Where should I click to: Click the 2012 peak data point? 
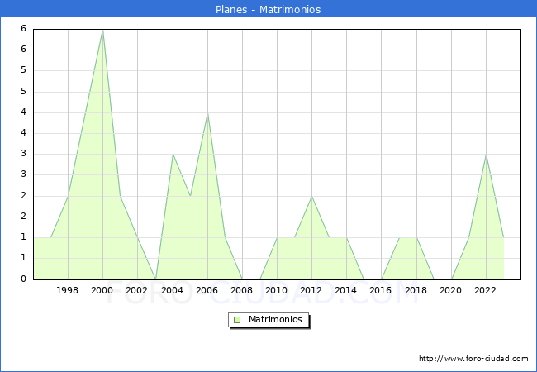(x=311, y=196)
